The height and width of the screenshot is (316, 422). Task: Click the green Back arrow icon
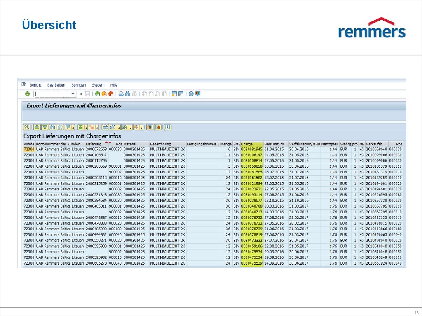tap(98, 94)
